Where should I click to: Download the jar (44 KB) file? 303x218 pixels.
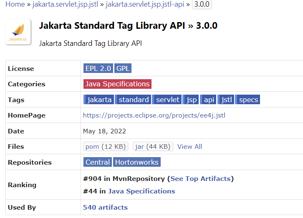point(153,147)
